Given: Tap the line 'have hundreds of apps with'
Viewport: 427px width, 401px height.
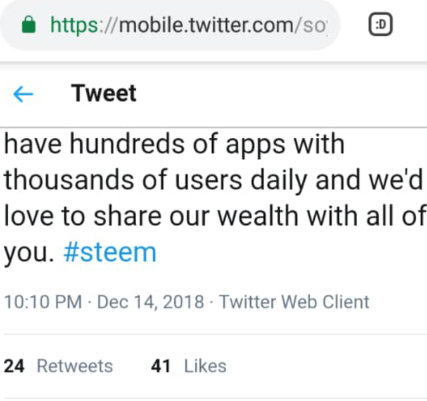Looking at the screenshot, I should click(175, 144).
